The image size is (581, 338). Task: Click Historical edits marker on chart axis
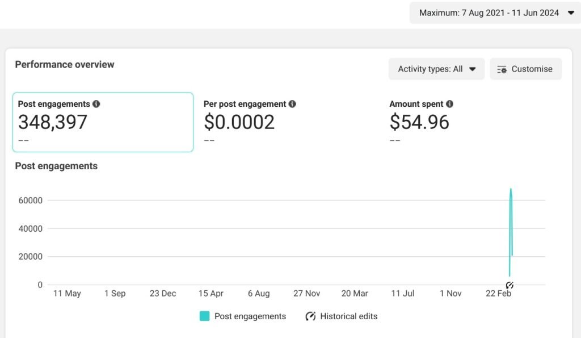pyautogui.click(x=510, y=285)
